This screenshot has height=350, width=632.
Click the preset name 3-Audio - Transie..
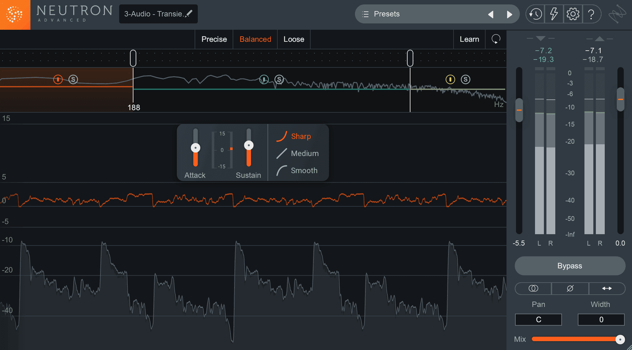(x=153, y=14)
